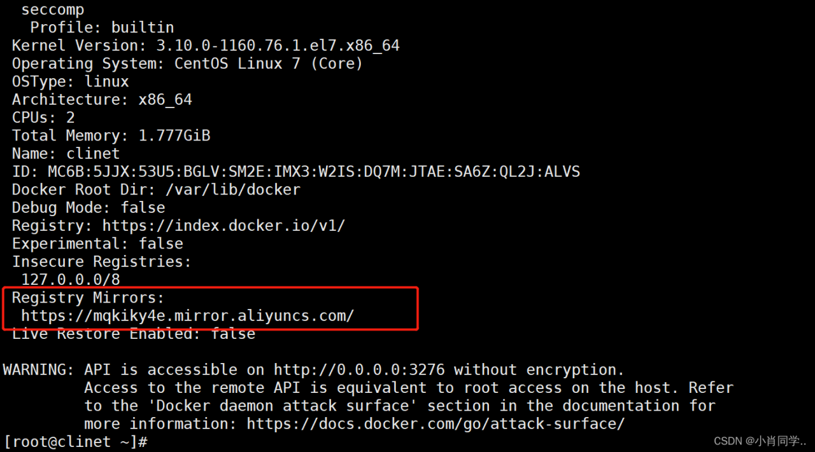Click the root@clinet shell prompt
Viewport: 815px width, 452px height.
click(75, 441)
